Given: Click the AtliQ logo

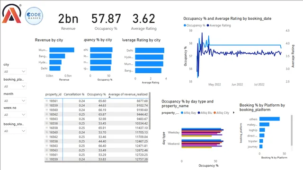Looking at the screenshot, I should coord(11,14).
